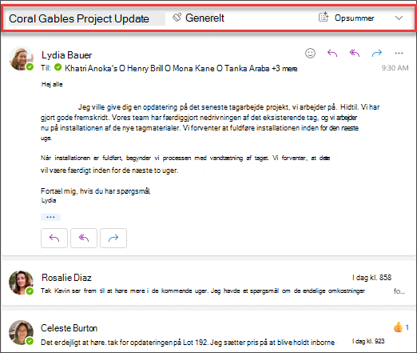The image size is (417, 353).
Task: Expand the collapsed message ellipsis below Lydia
Action: tap(50, 217)
